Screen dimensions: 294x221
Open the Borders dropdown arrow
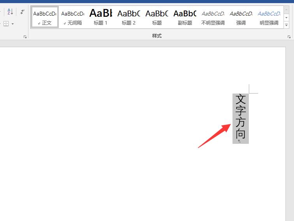coord(12,24)
